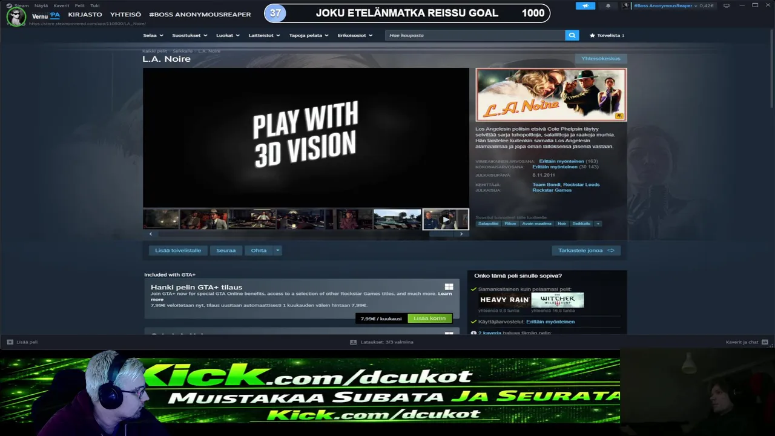Open the arrow dropdown next to Ohita
775x436 pixels.
278,250
